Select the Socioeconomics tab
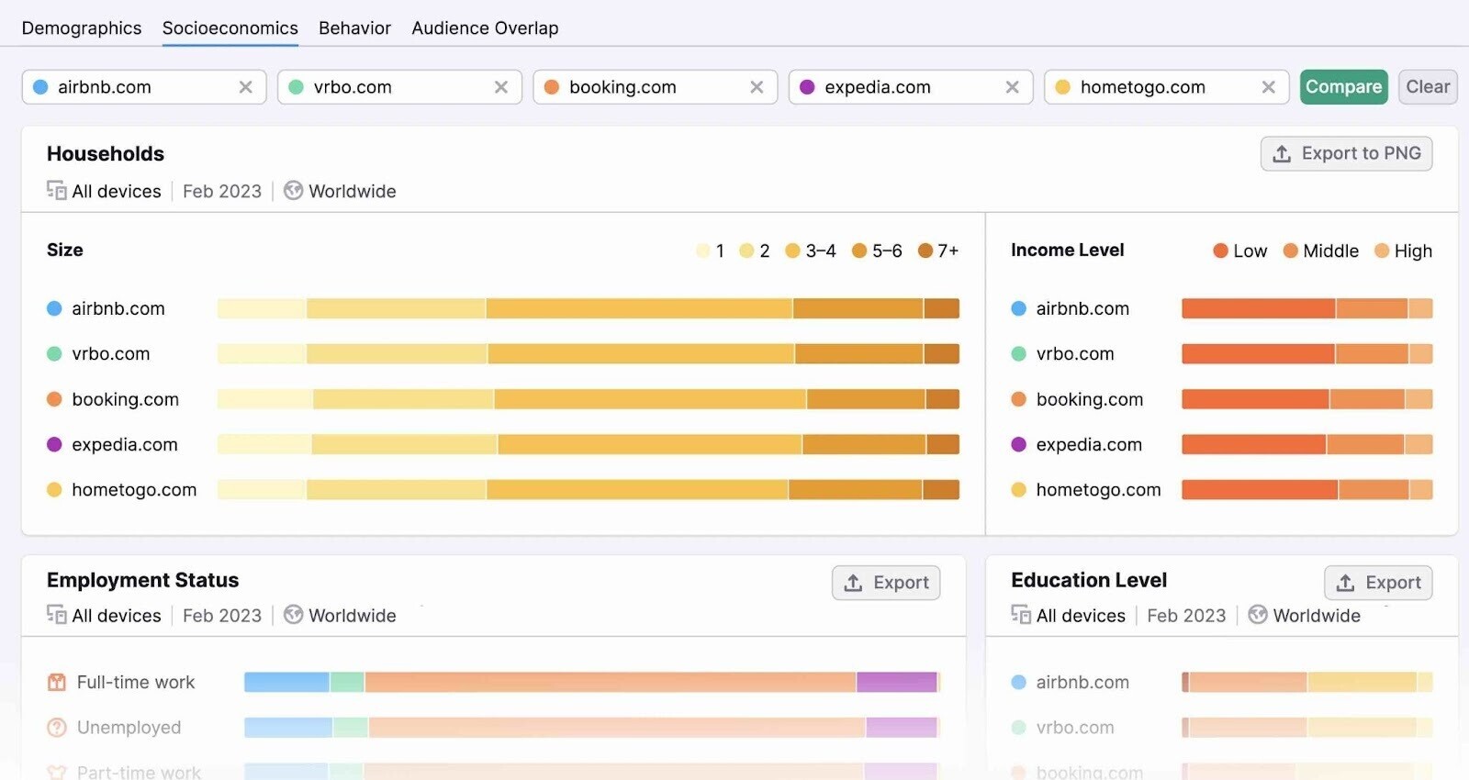Screen dimensions: 1469x780 tap(230, 28)
